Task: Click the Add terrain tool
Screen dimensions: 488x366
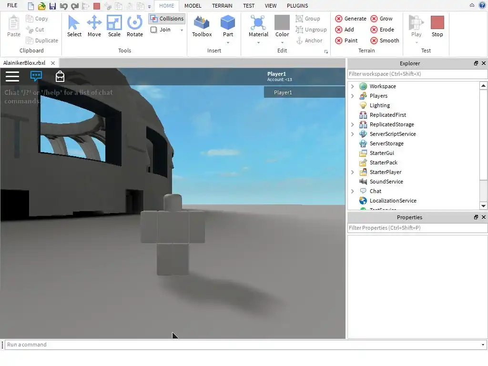Action: tap(344, 30)
